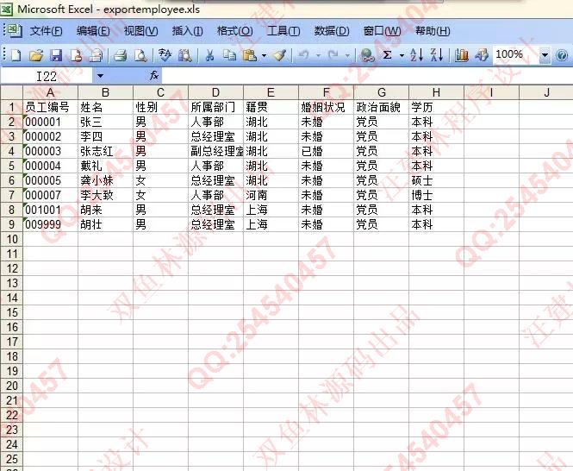Select the 政治面貌 header cell
The image size is (573, 471).
pos(381,107)
